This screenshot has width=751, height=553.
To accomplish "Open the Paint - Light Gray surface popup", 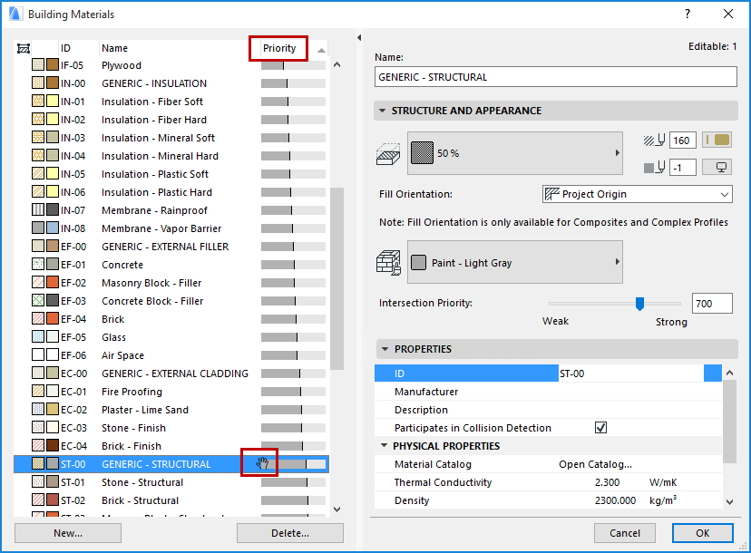I will click(x=515, y=262).
